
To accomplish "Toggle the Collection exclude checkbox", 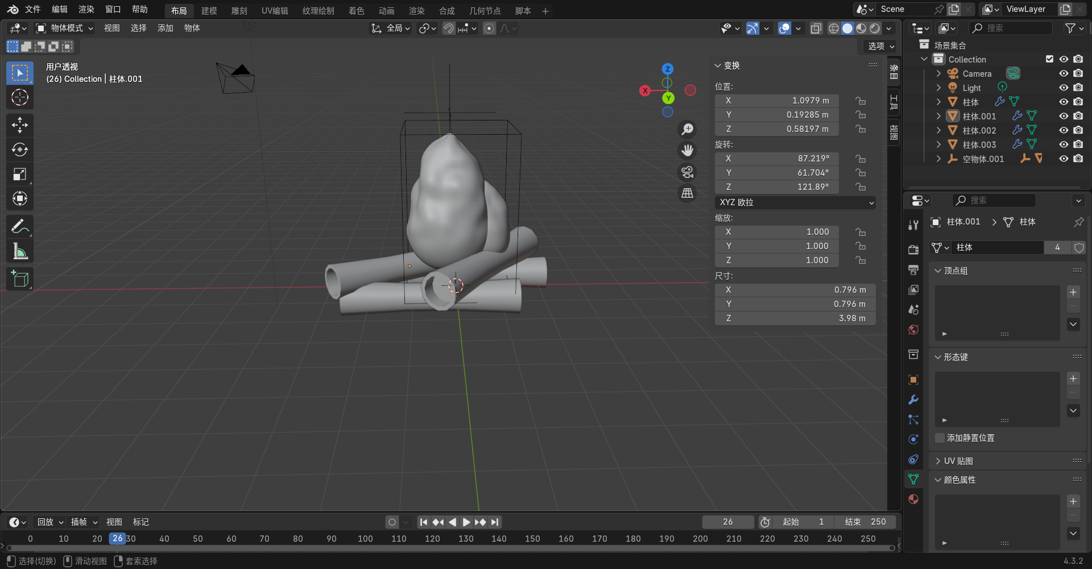I will pyautogui.click(x=1049, y=59).
